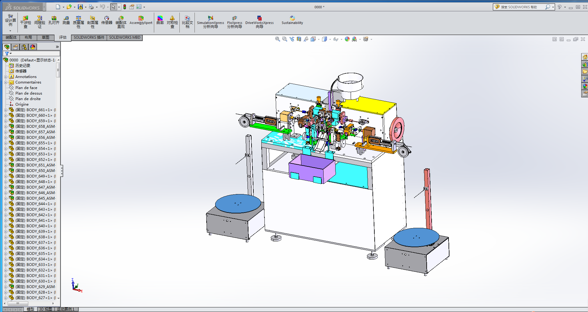This screenshot has width=588, height=312.
Task: Expand the Annotations tree node
Action: pyautogui.click(x=6, y=77)
